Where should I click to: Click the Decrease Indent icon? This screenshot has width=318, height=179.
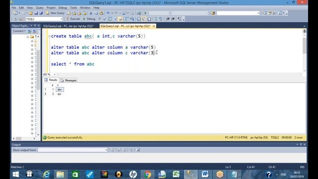168,19
